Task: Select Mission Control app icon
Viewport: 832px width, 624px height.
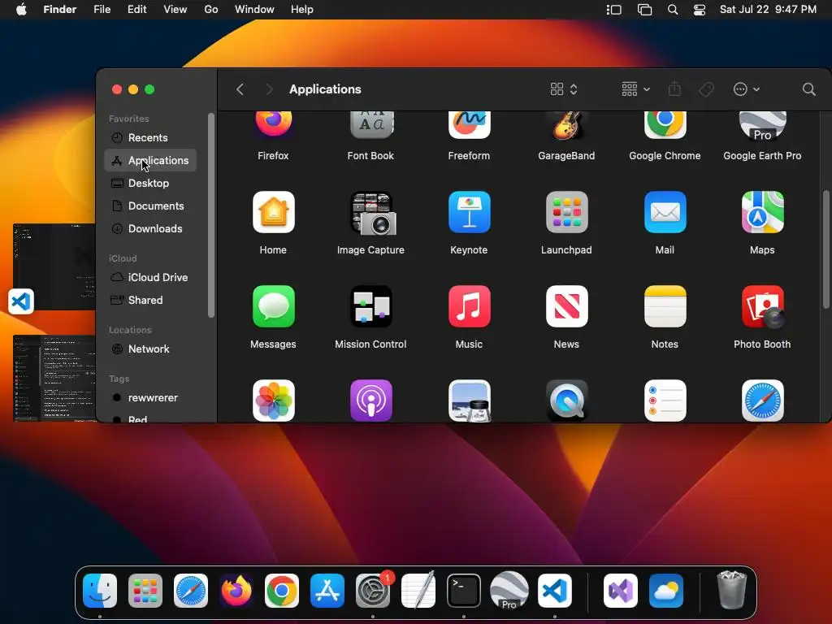Action: 370,306
